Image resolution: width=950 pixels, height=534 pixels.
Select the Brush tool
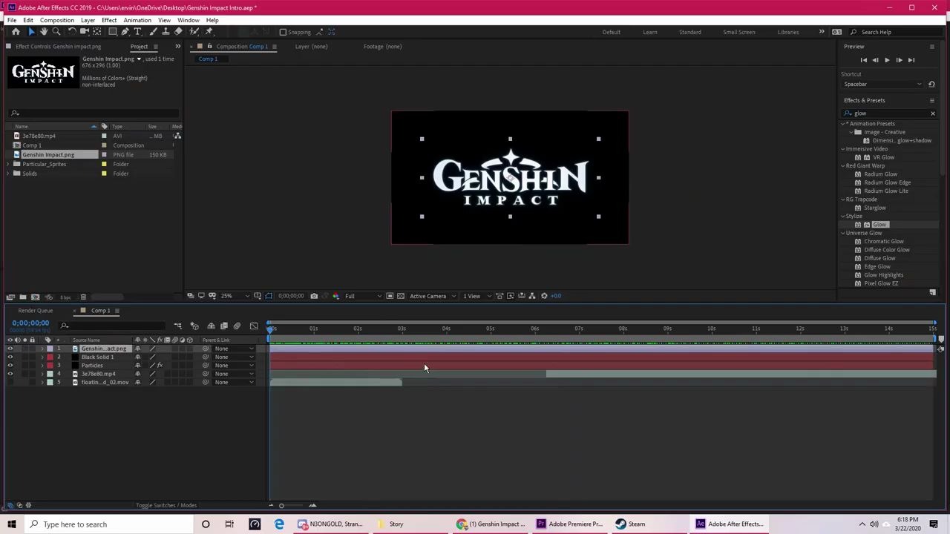152,32
